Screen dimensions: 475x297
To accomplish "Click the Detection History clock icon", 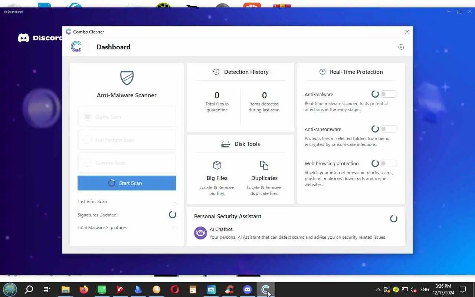I will pyautogui.click(x=216, y=72).
